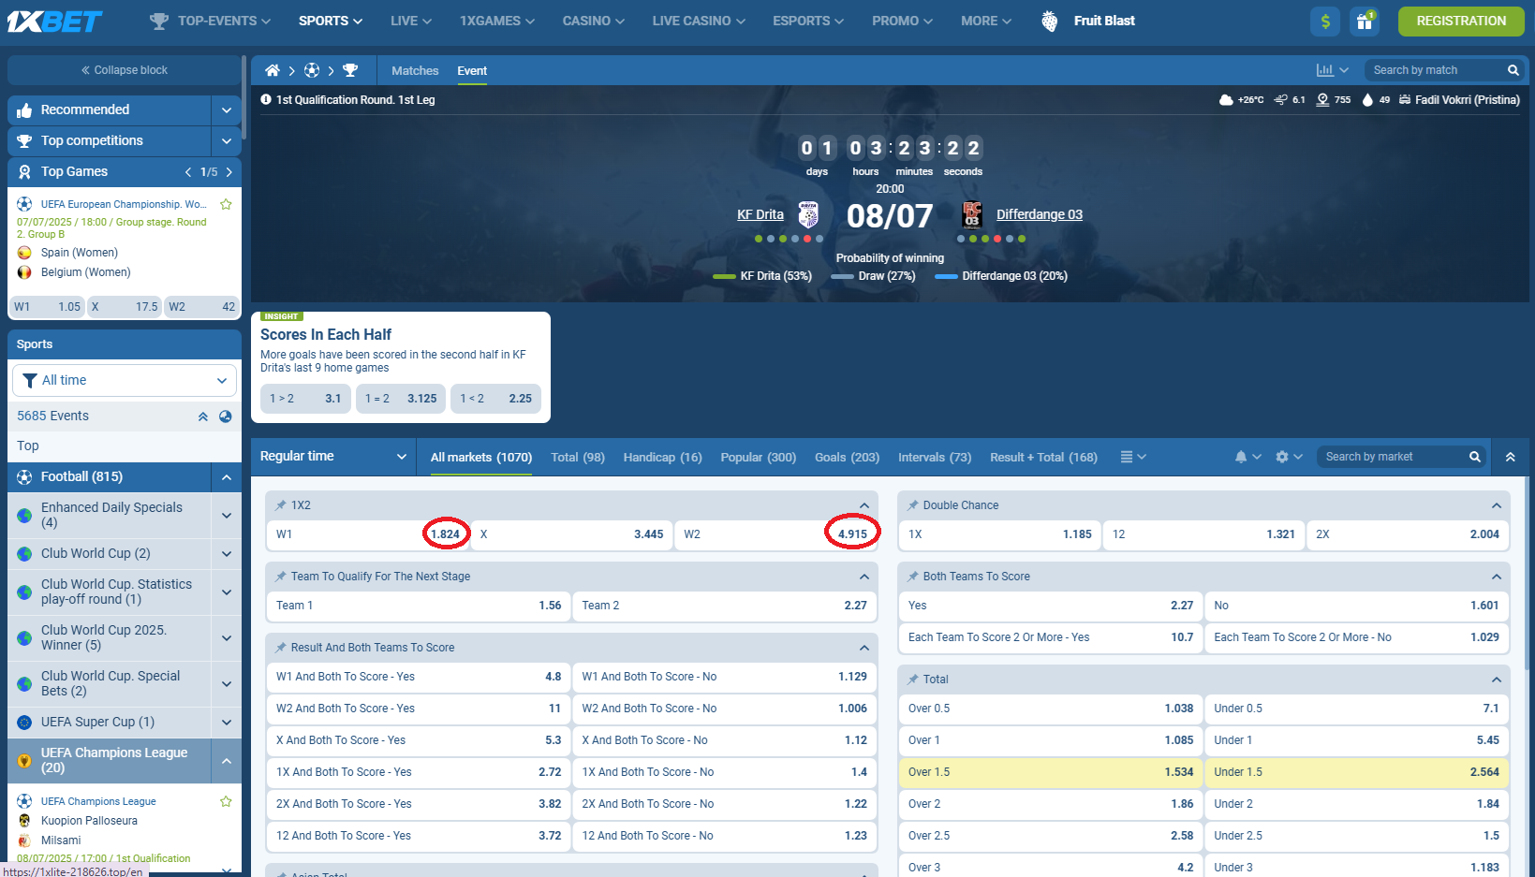Image resolution: width=1535 pixels, height=877 pixels.
Task: Expand UEFA Super Cup (1)
Action: click(x=226, y=723)
